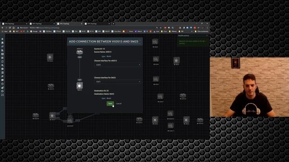This screenshot has width=289, height=162.
Task: Open the Status sidebar icon
Action: 2,69
